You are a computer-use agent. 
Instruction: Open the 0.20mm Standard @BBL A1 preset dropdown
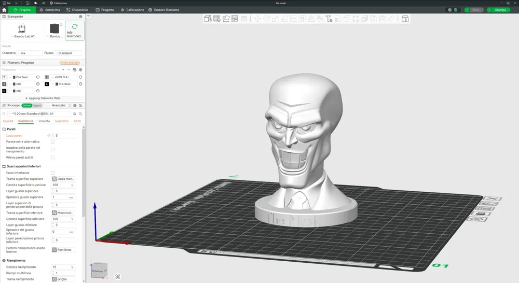[39, 114]
